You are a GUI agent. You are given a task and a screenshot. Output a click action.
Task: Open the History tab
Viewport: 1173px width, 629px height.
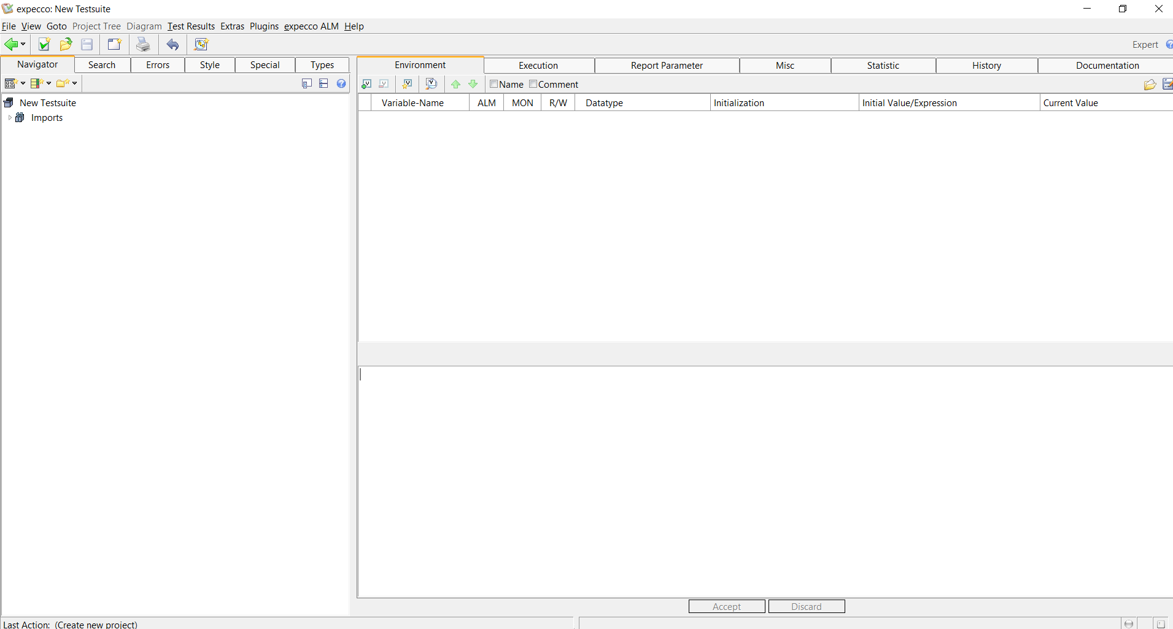(987, 66)
